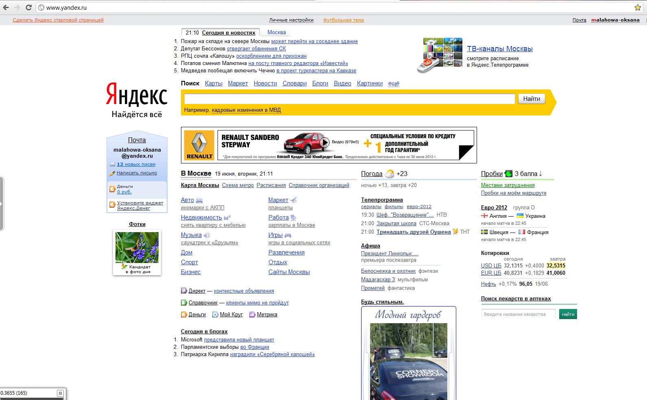Click the orange Деньги icon in the services row
The height and width of the screenshot is (400, 647).
tap(184, 314)
